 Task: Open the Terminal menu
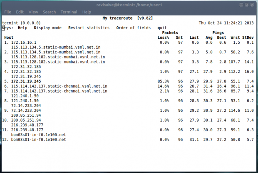[x=69, y=12]
